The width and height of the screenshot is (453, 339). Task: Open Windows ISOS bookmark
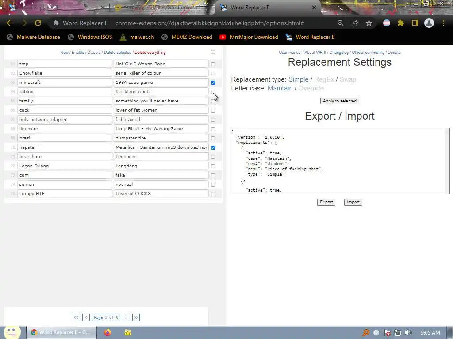[90, 37]
